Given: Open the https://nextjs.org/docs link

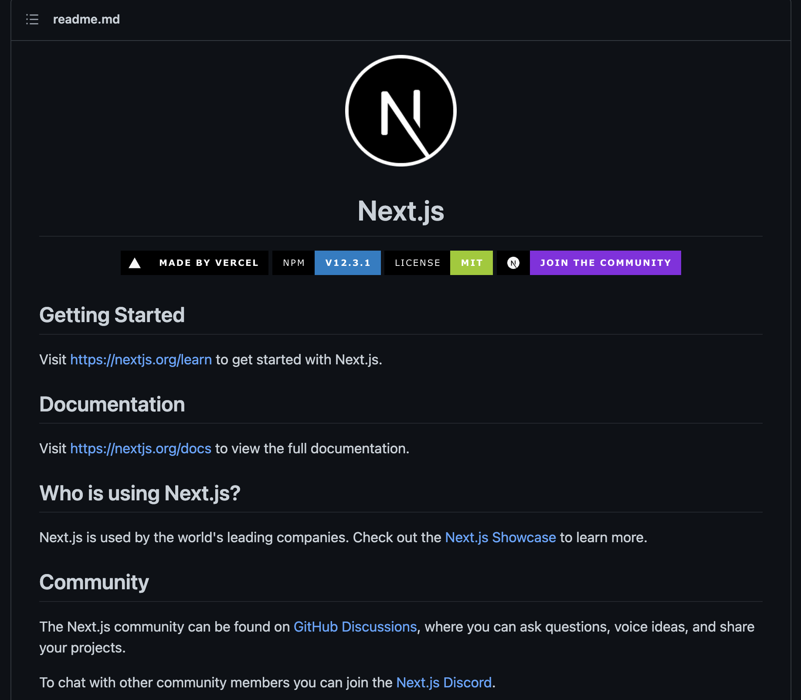Looking at the screenshot, I should pos(141,449).
